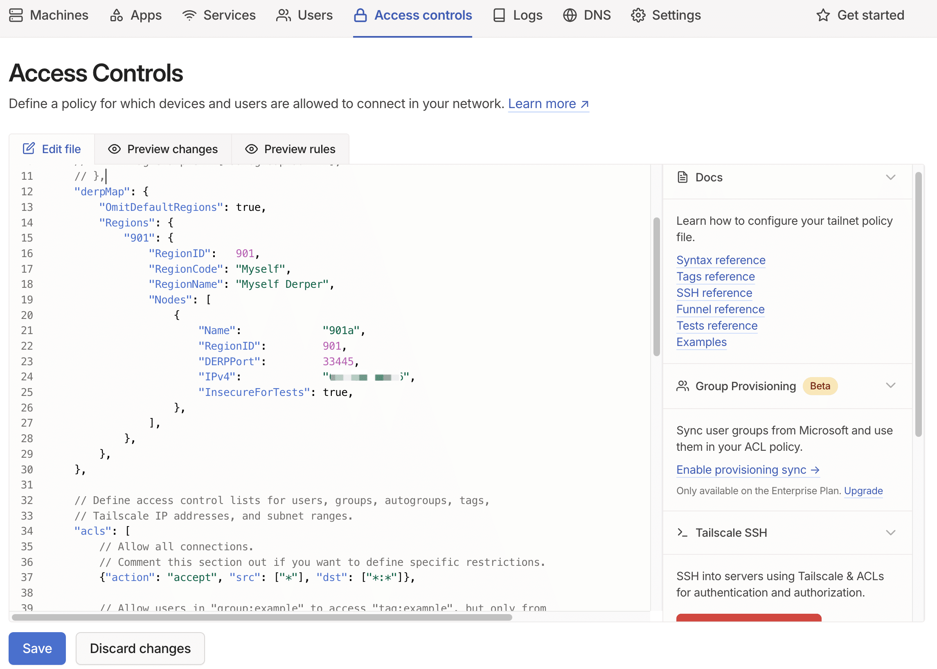Image resolution: width=937 pixels, height=669 pixels.
Task: Click the "Nodes" key
Action: point(171,299)
